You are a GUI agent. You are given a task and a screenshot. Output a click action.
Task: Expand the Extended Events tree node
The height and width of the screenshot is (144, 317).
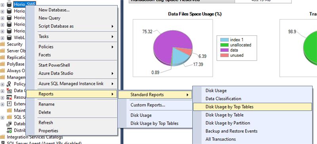click(2, 104)
